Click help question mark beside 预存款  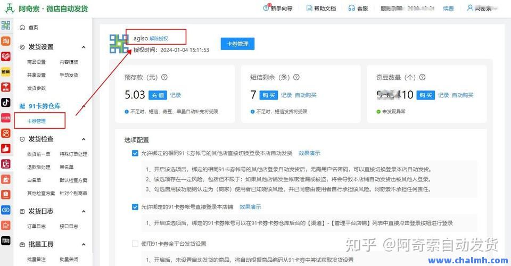coord(164,77)
